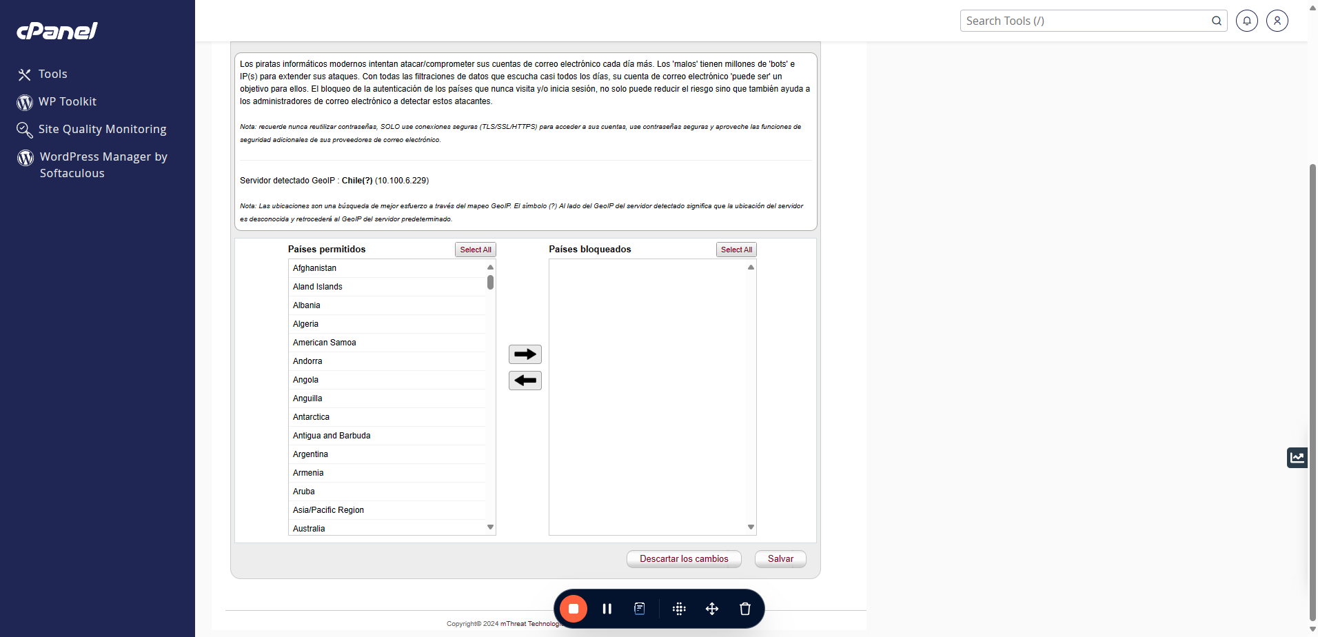Click the recorder dotted grid icon
The width and height of the screenshot is (1318, 637).
point(679,609)
